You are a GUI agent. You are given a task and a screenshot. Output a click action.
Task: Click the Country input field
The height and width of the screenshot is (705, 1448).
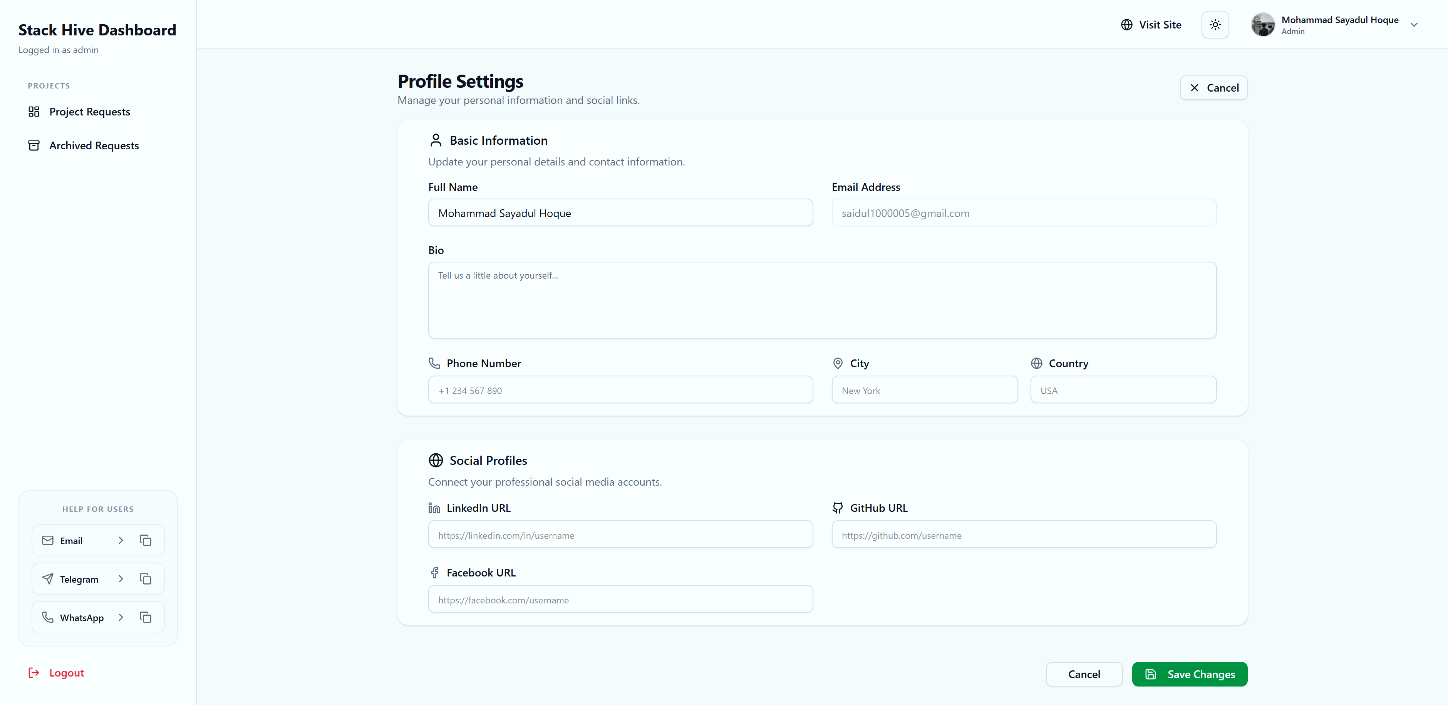[1123, 390]
